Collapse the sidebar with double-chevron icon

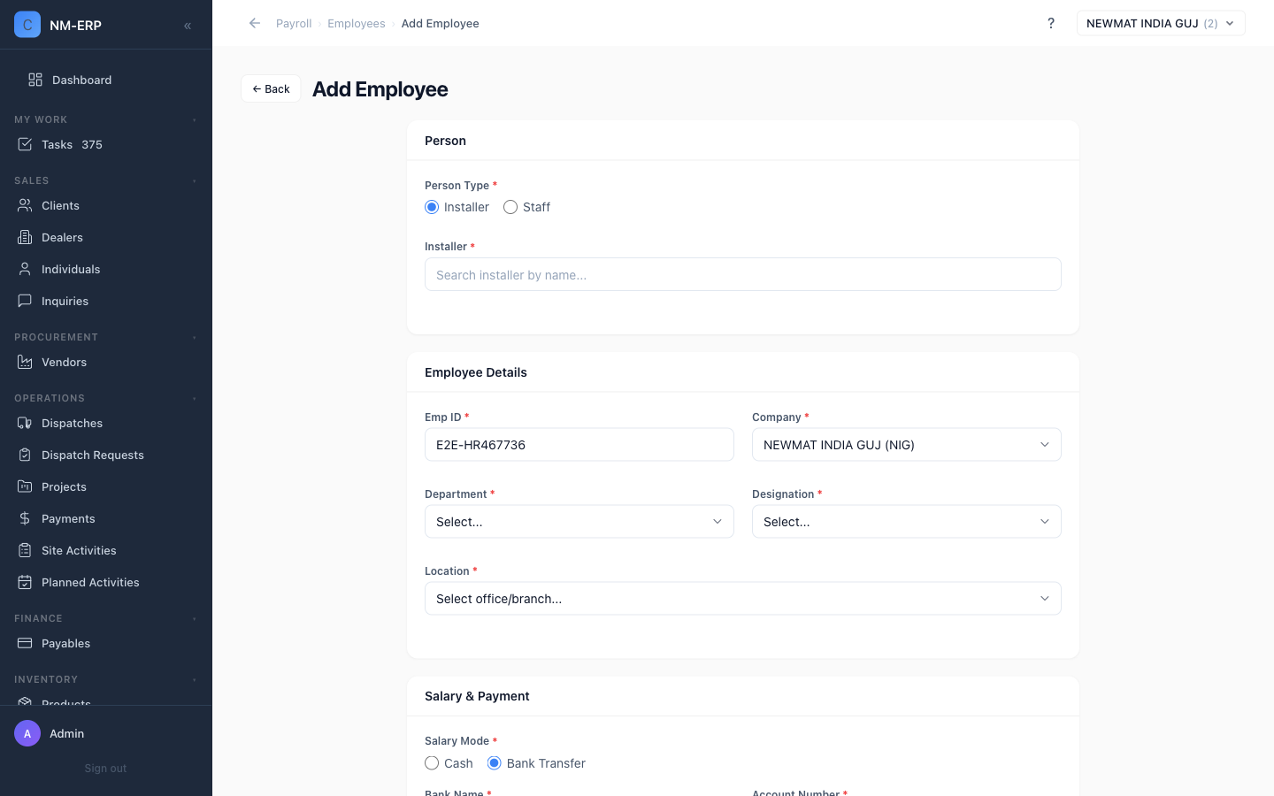pyautogui.click(x=188, y=26)
